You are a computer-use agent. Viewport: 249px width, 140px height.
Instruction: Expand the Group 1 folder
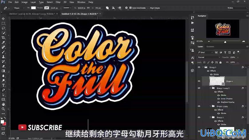tap(210, 117)
